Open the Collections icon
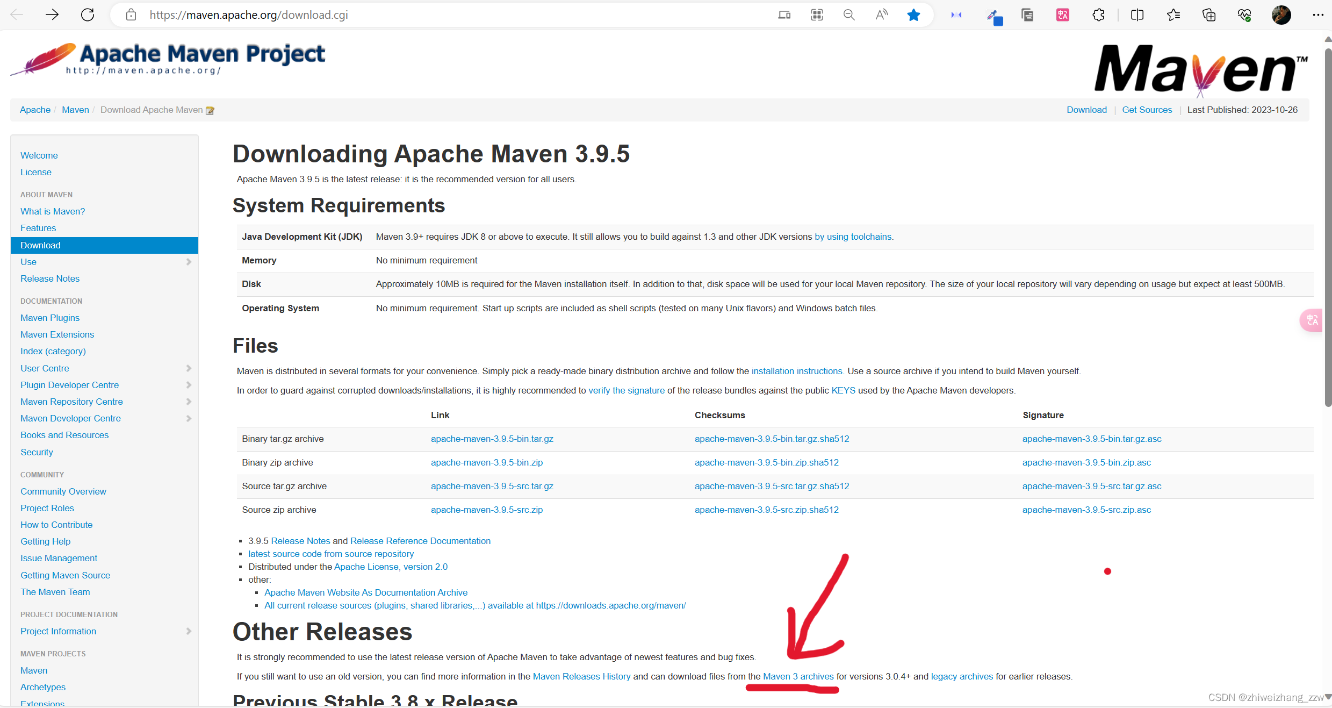This screenshot has width=1332, height=708. click(x=1208, y=15)
